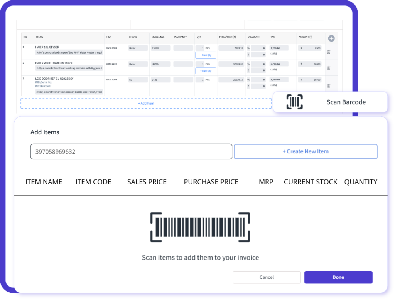This screenshot has width=395, height=300.
Task: Click the plus icon above the Amount column
Action: click(331, 38)
